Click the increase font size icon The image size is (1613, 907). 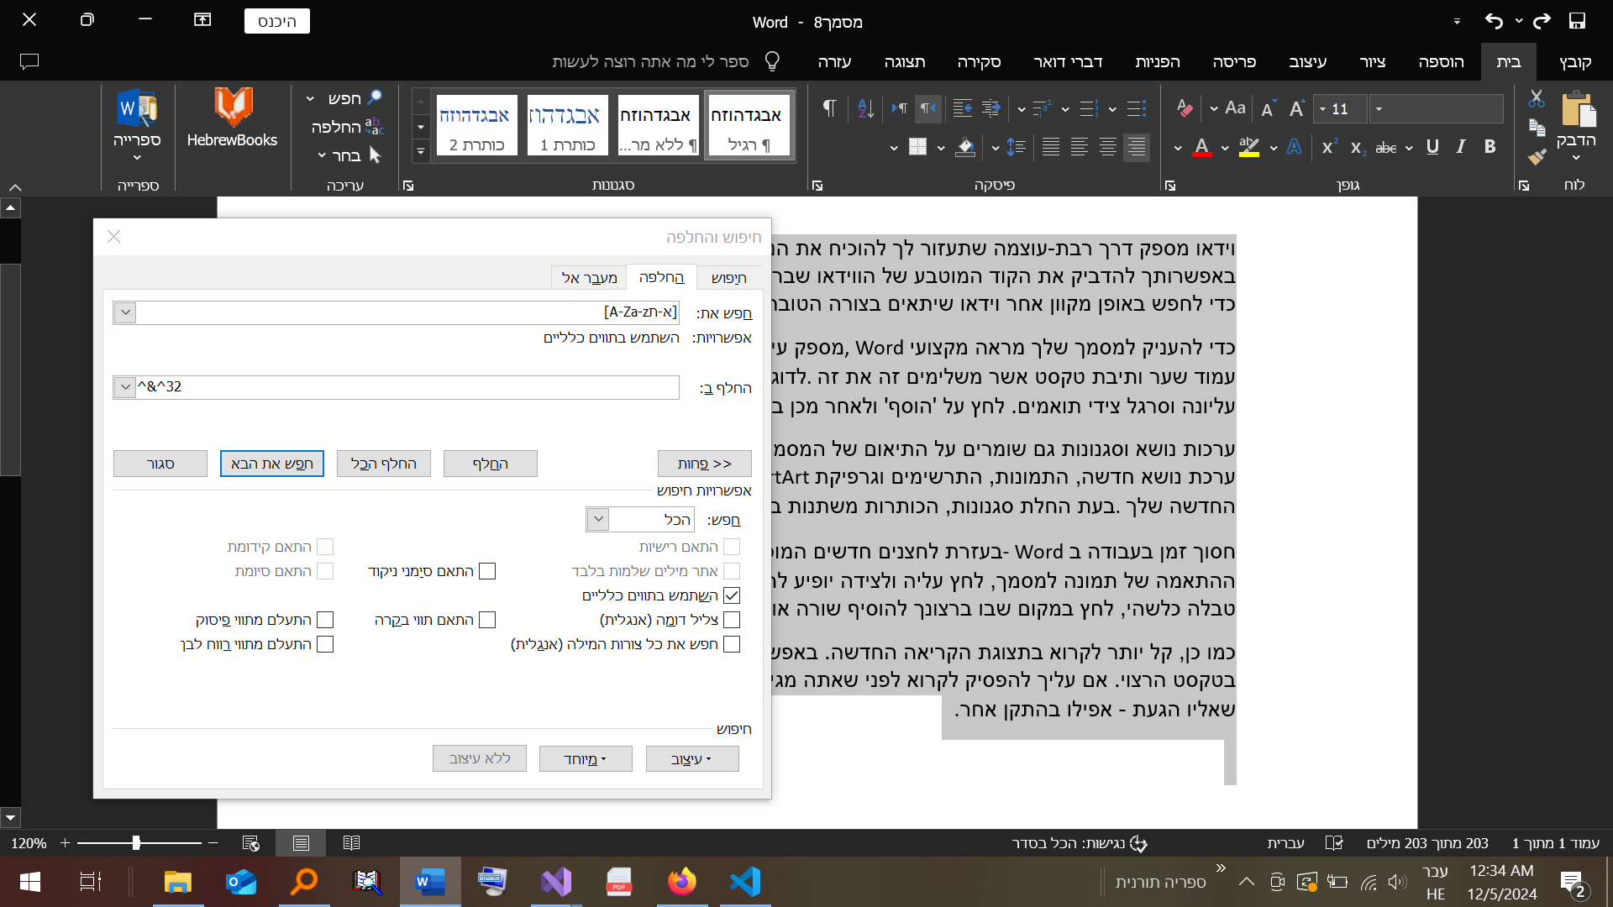(x=1296, y=108)
